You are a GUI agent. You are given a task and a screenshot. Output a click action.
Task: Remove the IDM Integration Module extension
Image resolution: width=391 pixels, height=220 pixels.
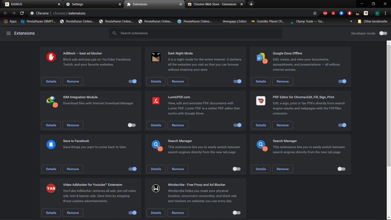point(73,125)
